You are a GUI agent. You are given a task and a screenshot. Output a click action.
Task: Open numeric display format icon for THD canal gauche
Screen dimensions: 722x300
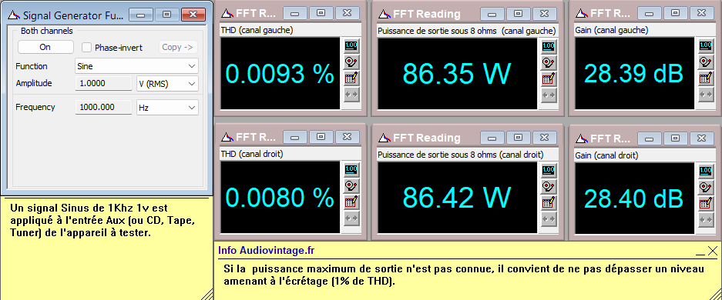pyautogui.click(x=351, y=46)
